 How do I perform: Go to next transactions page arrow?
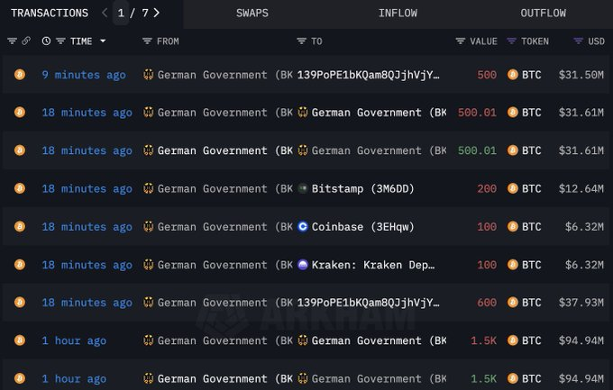(x=157, y=14)
